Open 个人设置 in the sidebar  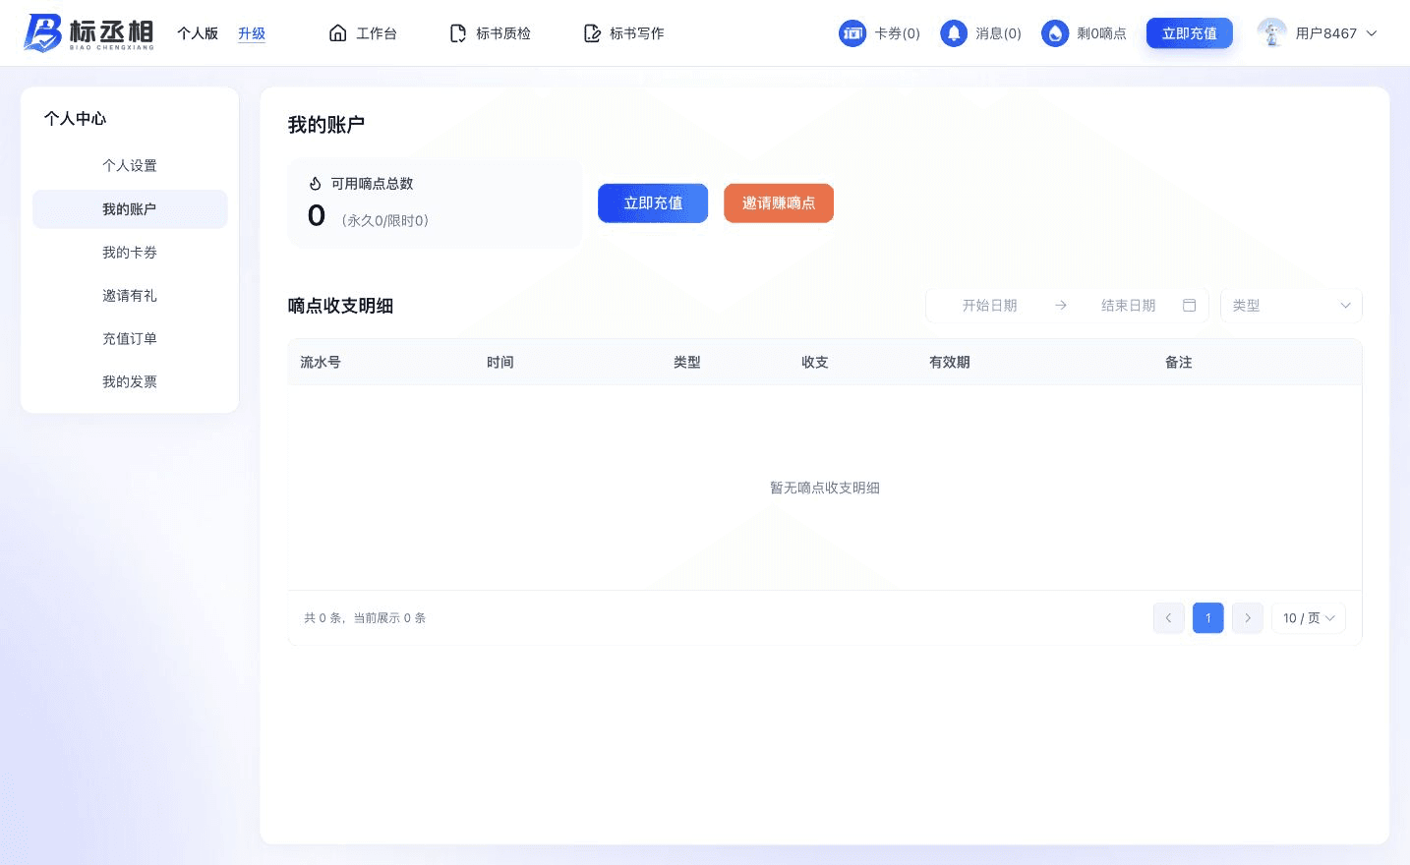pyautogui.click(x=130, y=166)
